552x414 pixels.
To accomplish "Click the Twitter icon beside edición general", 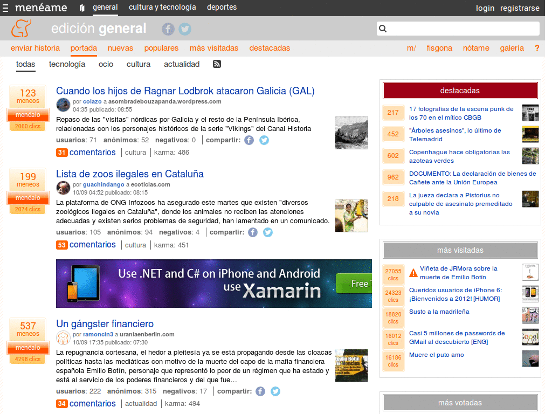I will [184, 29].
